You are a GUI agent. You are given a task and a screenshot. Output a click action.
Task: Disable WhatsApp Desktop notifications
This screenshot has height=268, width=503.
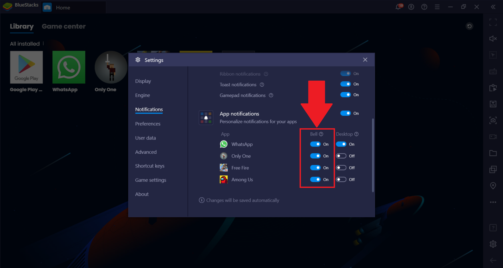341,144
